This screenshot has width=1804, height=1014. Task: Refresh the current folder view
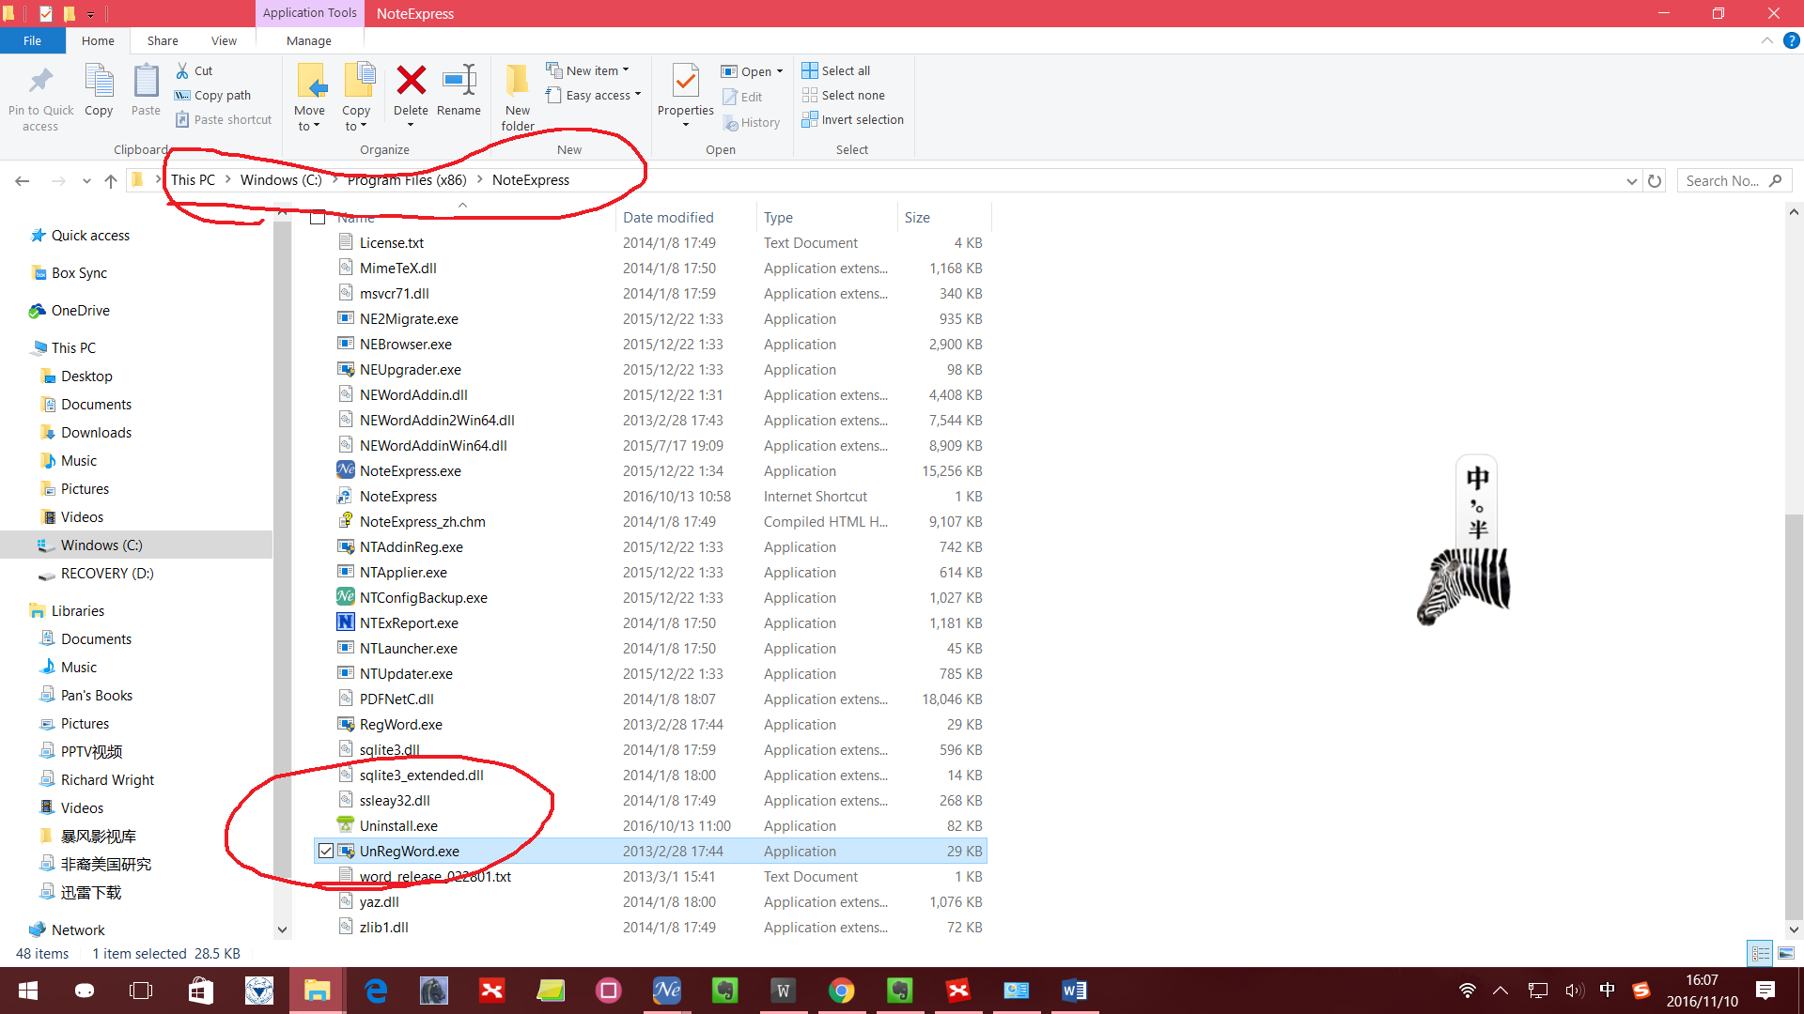tap(1655, 180)
